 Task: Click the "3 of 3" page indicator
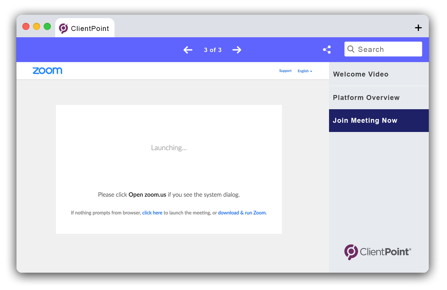point(213,50)
